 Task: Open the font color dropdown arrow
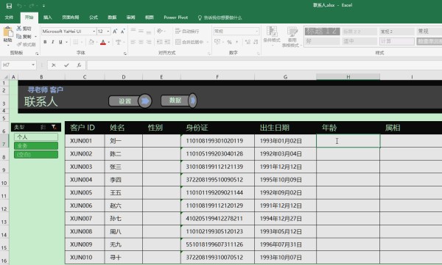(109, 42)
